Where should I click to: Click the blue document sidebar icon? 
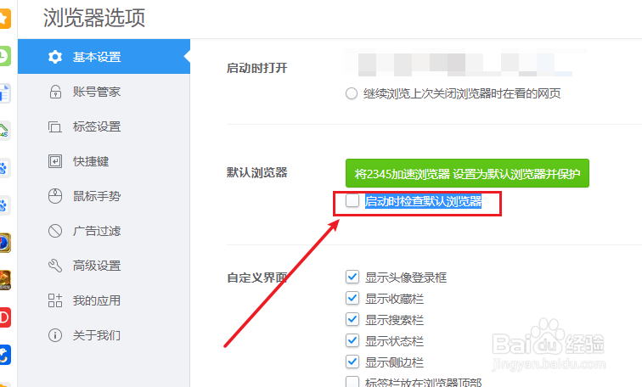[4, 93]
